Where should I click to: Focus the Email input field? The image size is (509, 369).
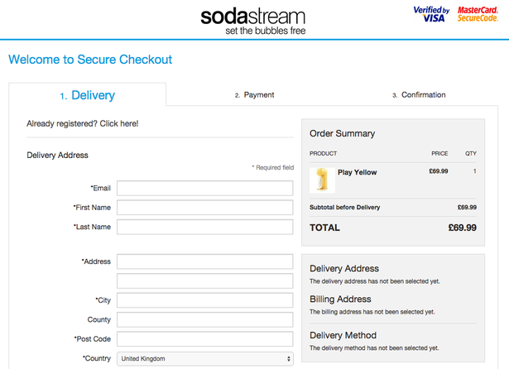[x=205, y=189]
